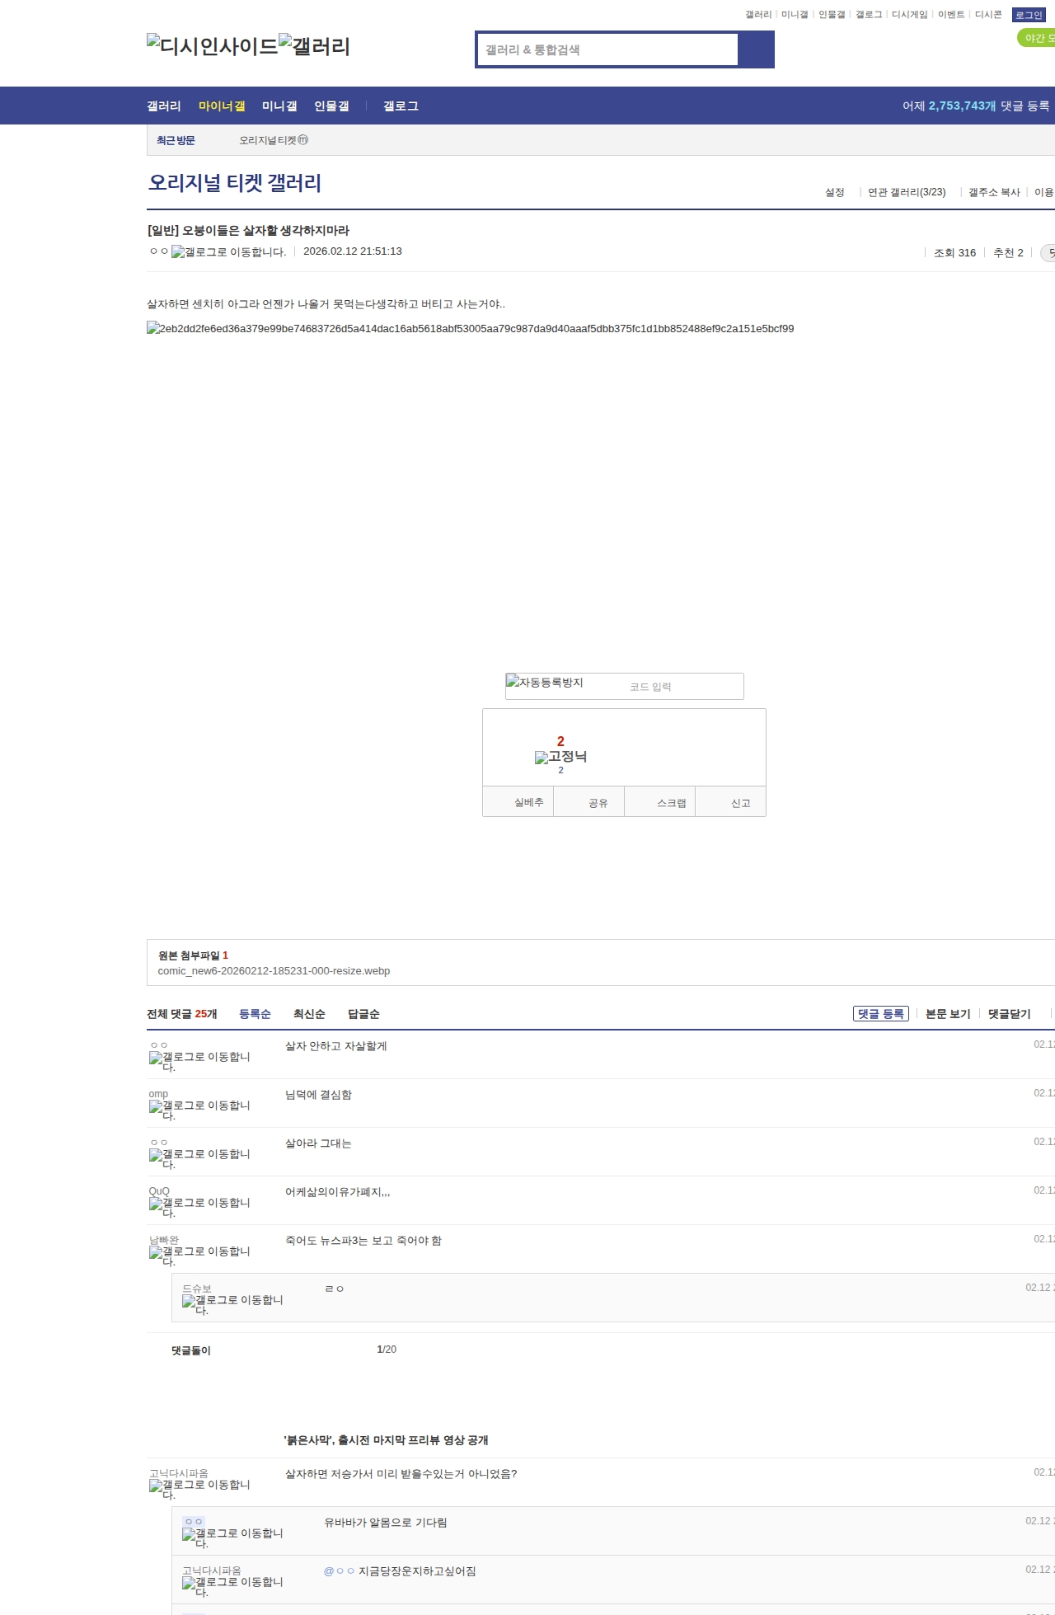Screen dimensions: 1055x1615
Task: Click commenter name omp
Action: tap(158, 1094)
